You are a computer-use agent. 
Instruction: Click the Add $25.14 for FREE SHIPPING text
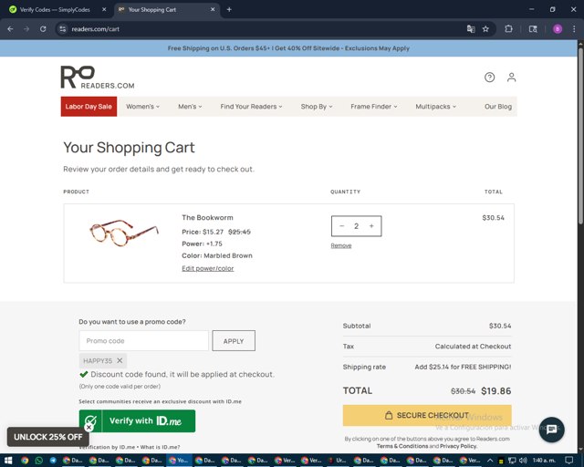(x=463, y=367)
